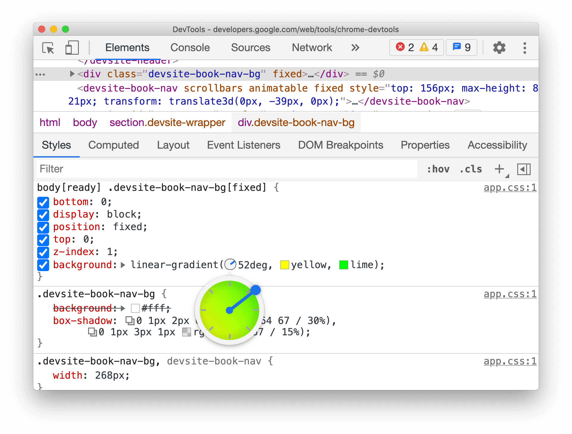The height and width of the screenshot is (434, 572).
Task: Click the Sources panel icon
Action: click(x=251, y=47)
